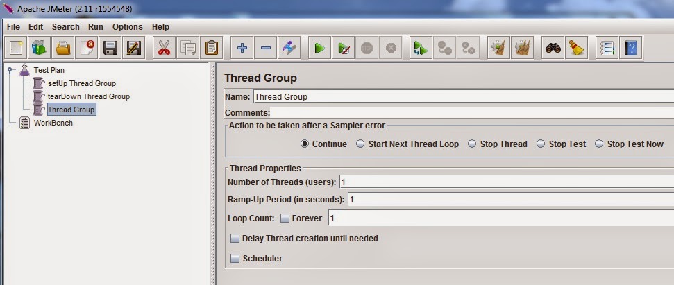Select the WorkBench node
Image resolution: width=674 pixels, height=285 pixels.
(53, 123)
